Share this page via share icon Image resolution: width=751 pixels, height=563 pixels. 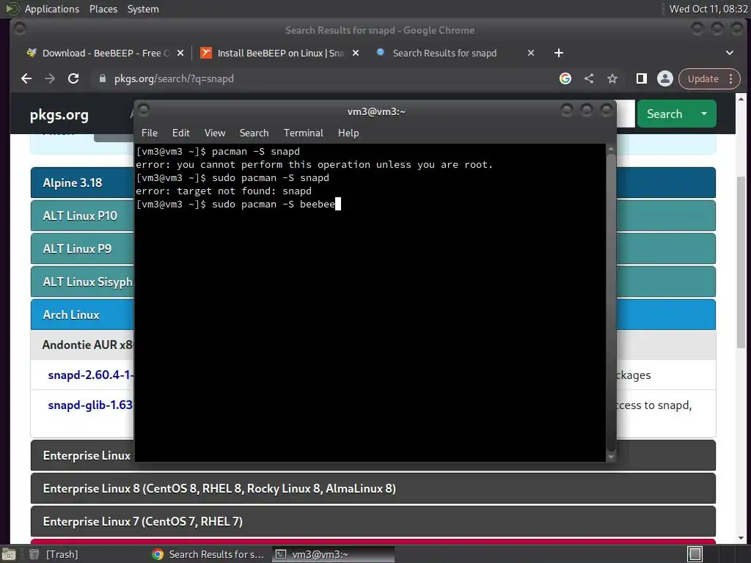(x=589, y=78)
